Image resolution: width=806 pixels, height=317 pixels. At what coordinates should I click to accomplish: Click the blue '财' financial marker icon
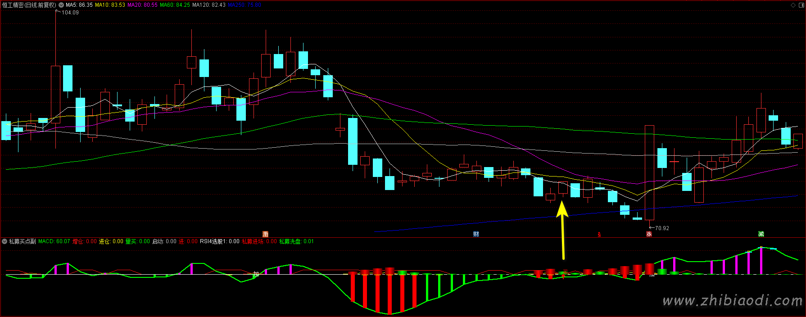(x=476, y=234)
